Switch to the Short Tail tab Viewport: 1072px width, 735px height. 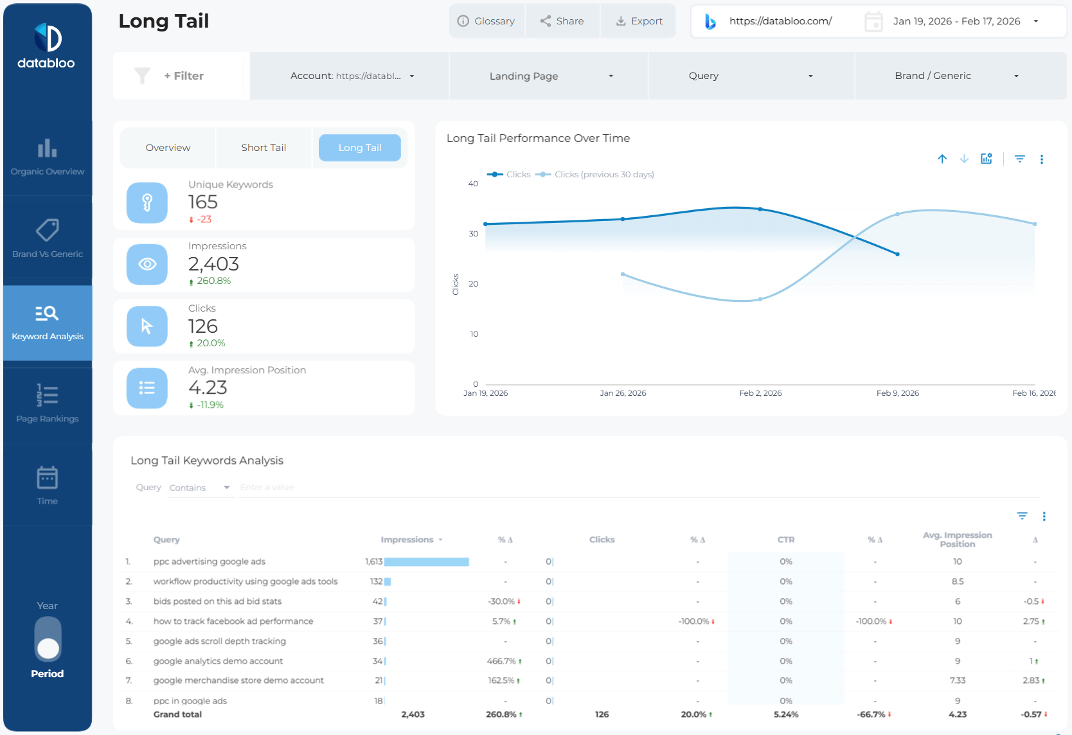click(264, 148)
